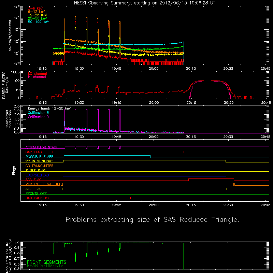The height and width of the screenshot is (273, 273).
Task: Click the Energy band: 12-25 keV label
Action: [x=49, y=109]
